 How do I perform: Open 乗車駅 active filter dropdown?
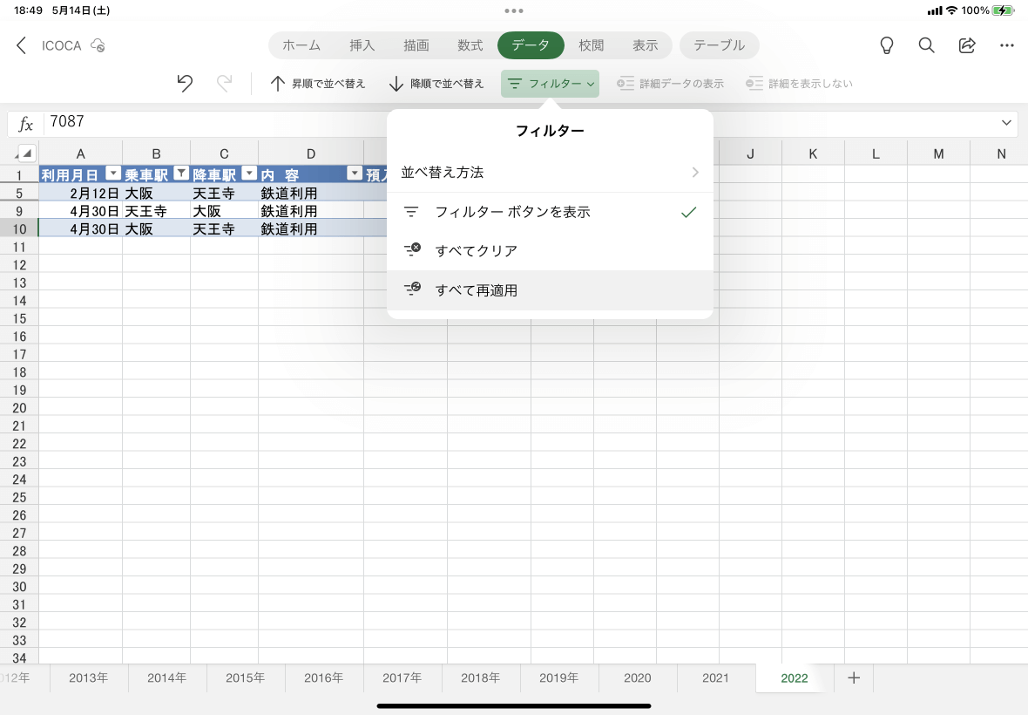181,174
